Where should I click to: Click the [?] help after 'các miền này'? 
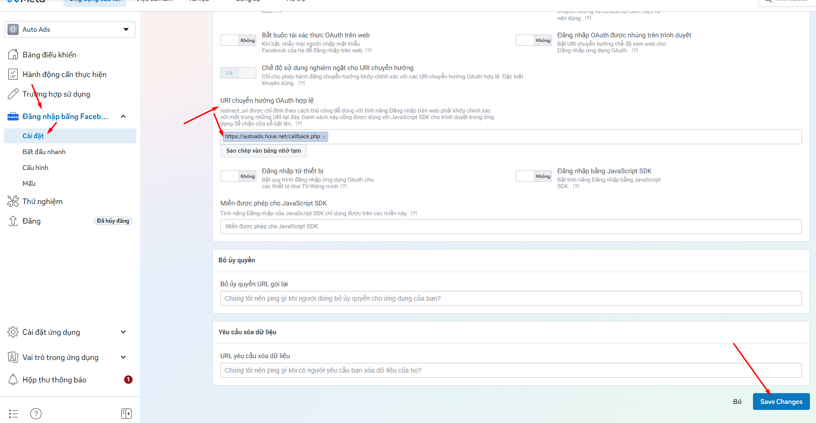[x=414, y=213]
